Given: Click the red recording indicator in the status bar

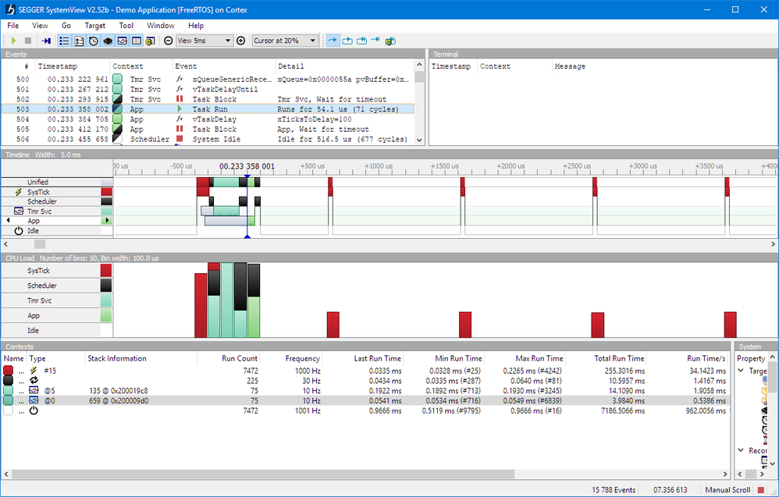Looking at the screenshot, I should point(760,490).
